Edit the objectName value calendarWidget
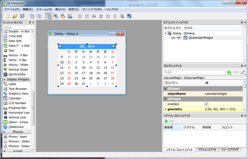The width and height of the screenshot is (248, 159). coord(224,94)
